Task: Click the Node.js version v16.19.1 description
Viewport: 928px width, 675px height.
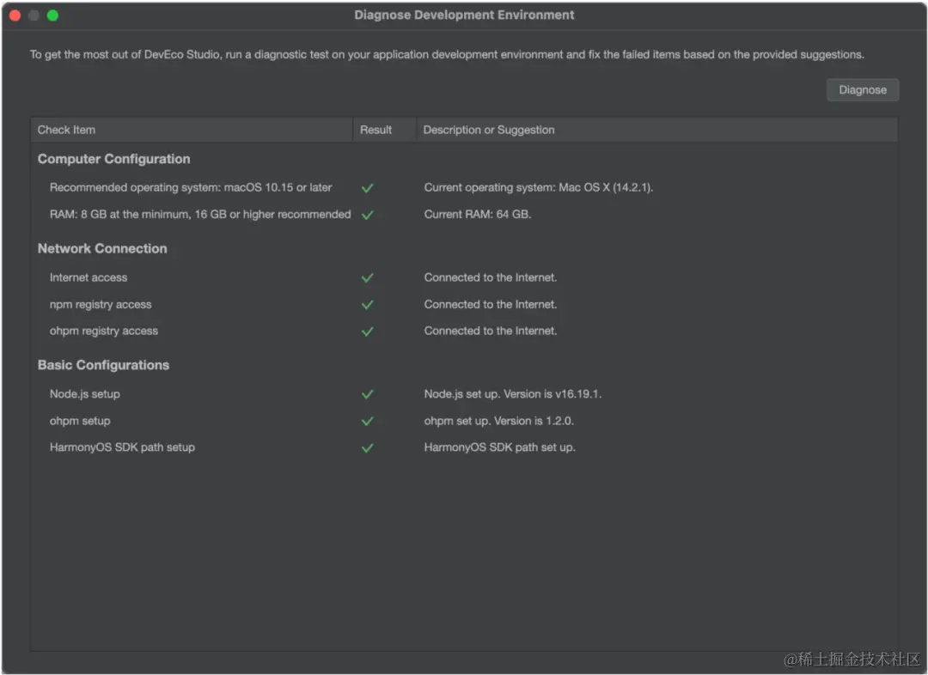Action: [513, 394]
